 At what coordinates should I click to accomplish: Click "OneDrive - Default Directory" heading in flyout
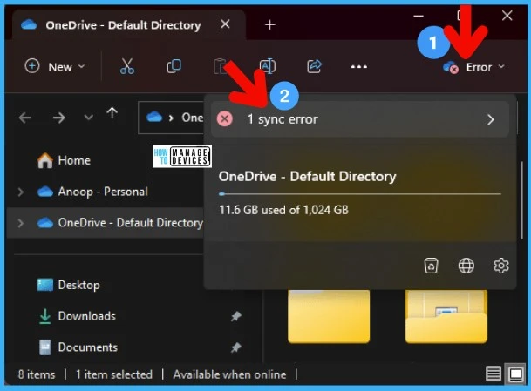(x=307, y=177)
